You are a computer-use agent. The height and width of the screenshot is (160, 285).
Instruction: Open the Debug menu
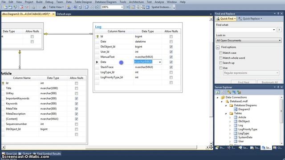click(x=49, y=2)
